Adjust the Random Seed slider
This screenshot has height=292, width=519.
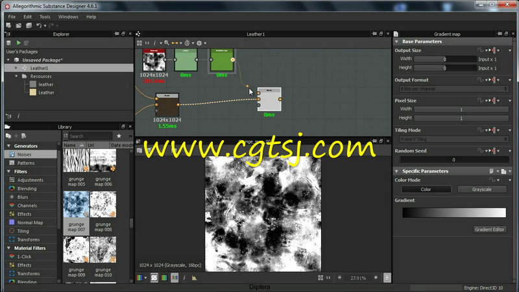point(453,160)
